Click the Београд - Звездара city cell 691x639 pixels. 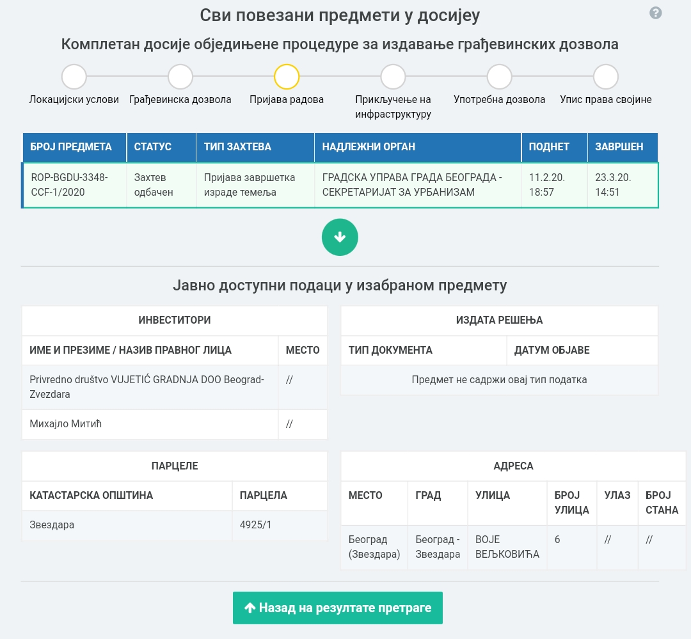438,547
